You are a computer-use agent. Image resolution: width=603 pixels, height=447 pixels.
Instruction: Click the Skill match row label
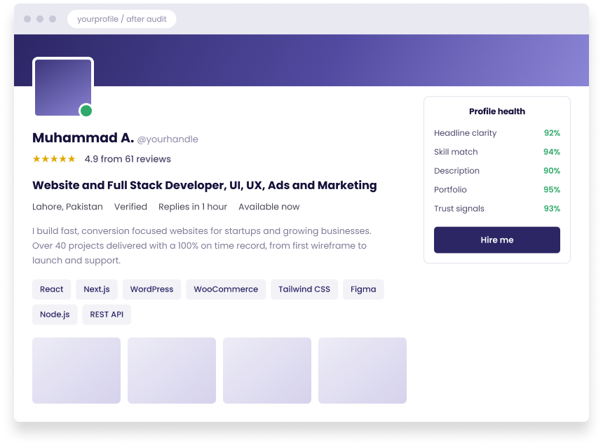(456, 152)
